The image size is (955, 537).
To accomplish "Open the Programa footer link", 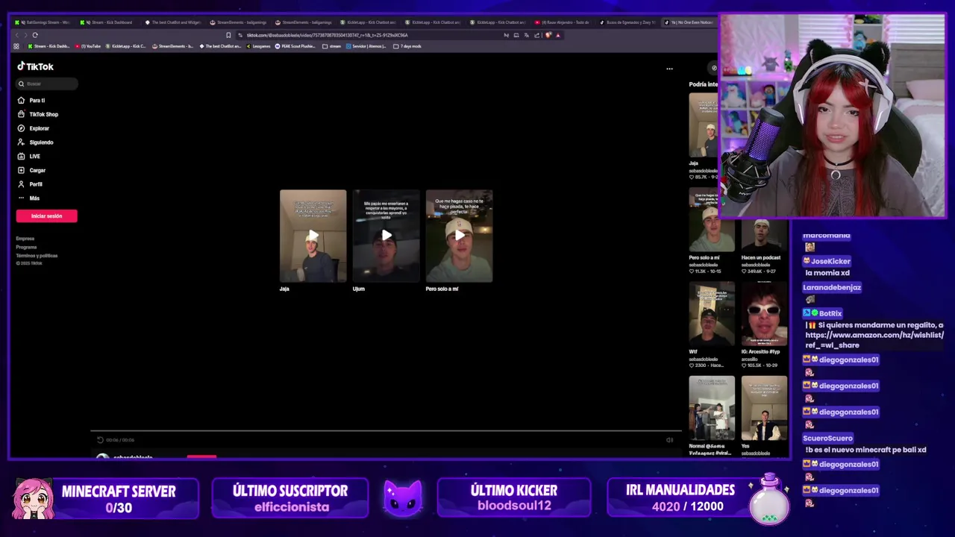I will pyautogui.click(x=26, y=247).
